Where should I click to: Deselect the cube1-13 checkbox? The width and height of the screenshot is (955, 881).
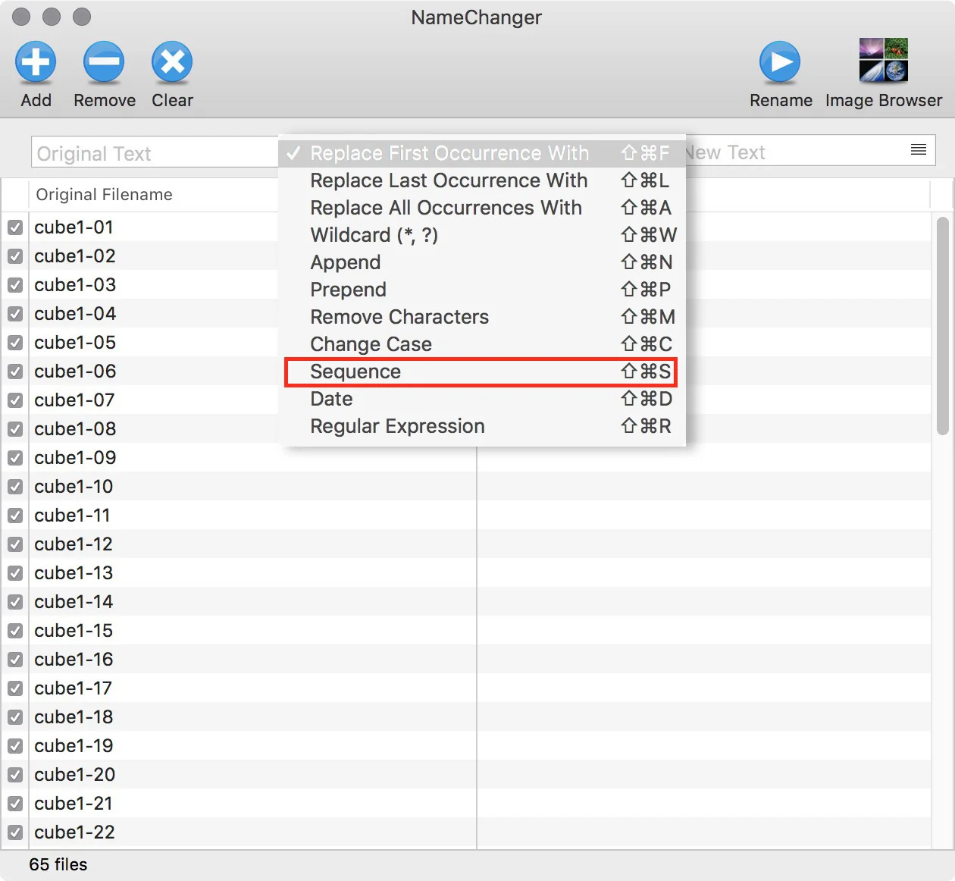pyautogui.click(x=15, y=573)
